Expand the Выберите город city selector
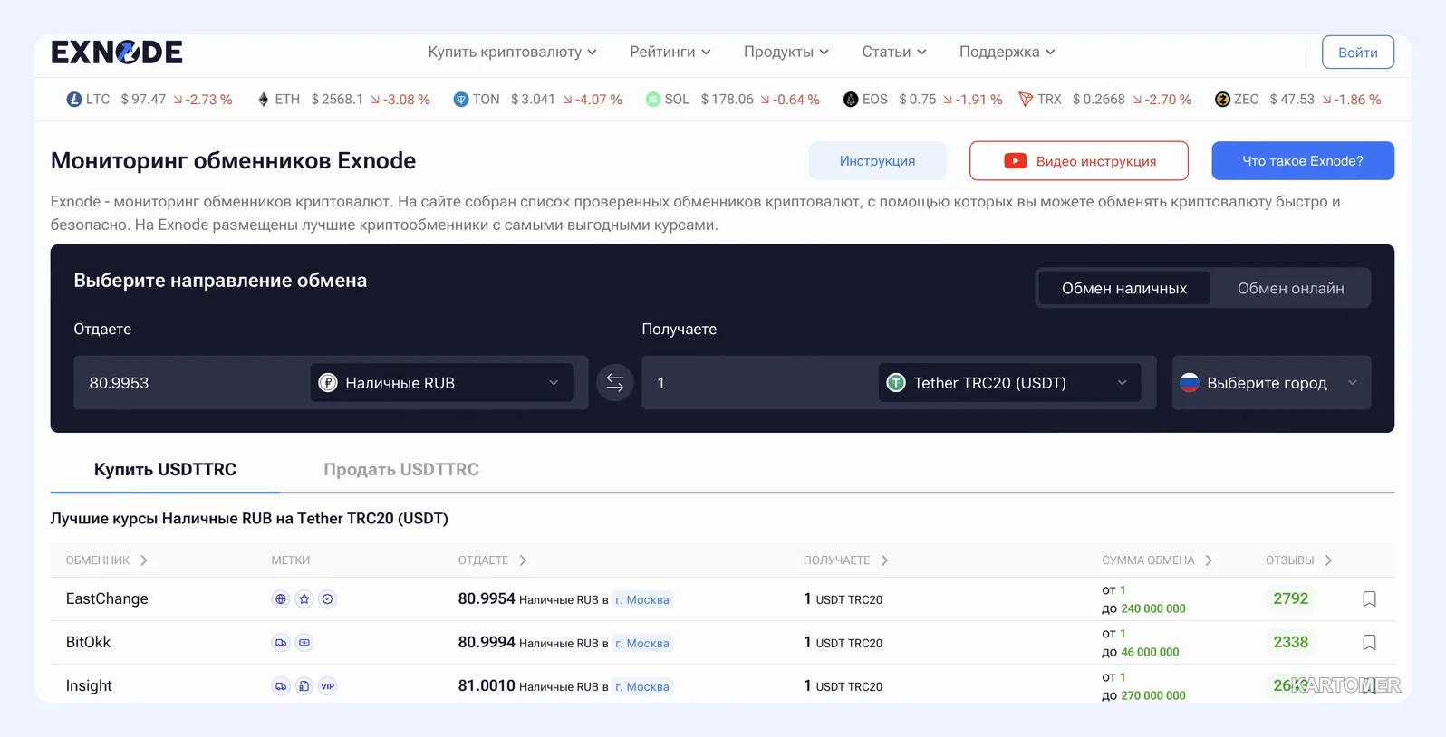Image resolution: width=1446 pixels, height=737 pixels. 1271,382
